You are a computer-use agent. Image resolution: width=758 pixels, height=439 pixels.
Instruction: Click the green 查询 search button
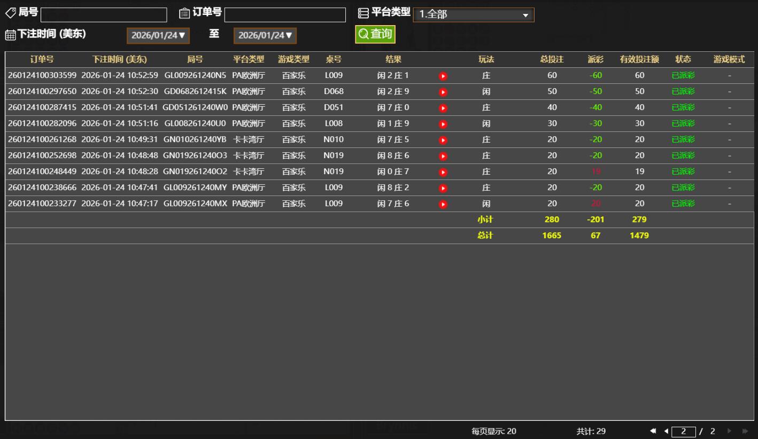point(375,34)
